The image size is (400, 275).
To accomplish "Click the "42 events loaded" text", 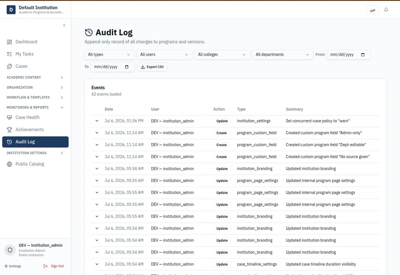I will point(106,94).
